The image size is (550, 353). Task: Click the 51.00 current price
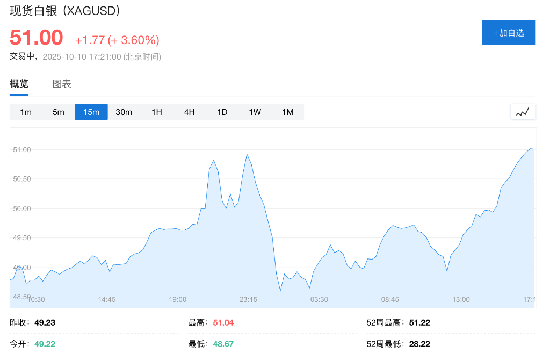37,38
